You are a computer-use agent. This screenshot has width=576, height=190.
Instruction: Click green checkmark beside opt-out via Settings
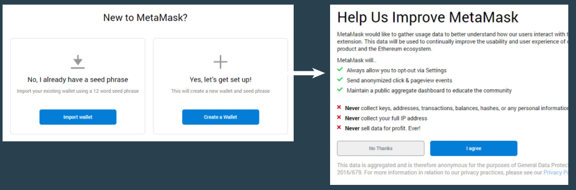click(340, 70)
